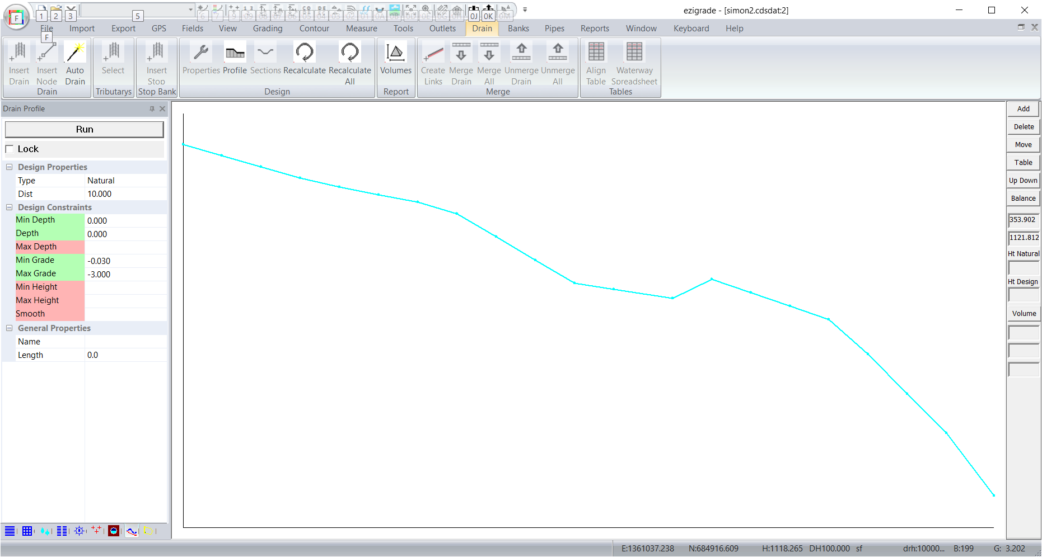Open the Reports ribbon tab
This screenshot has width=1042, height=557.
click(x=595, y=29)
